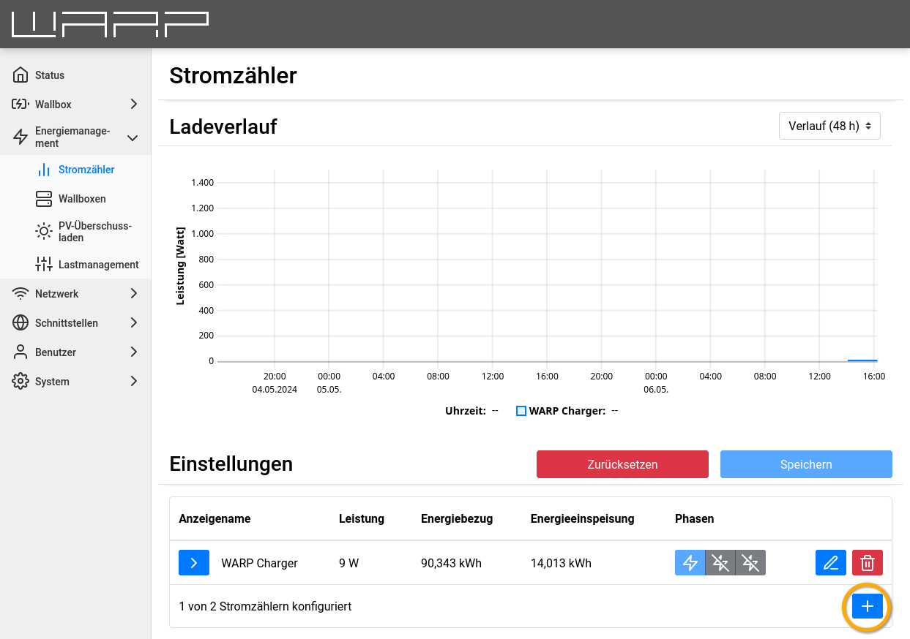Edit the WARP Charger meter via pencil icon

point(830,563)
